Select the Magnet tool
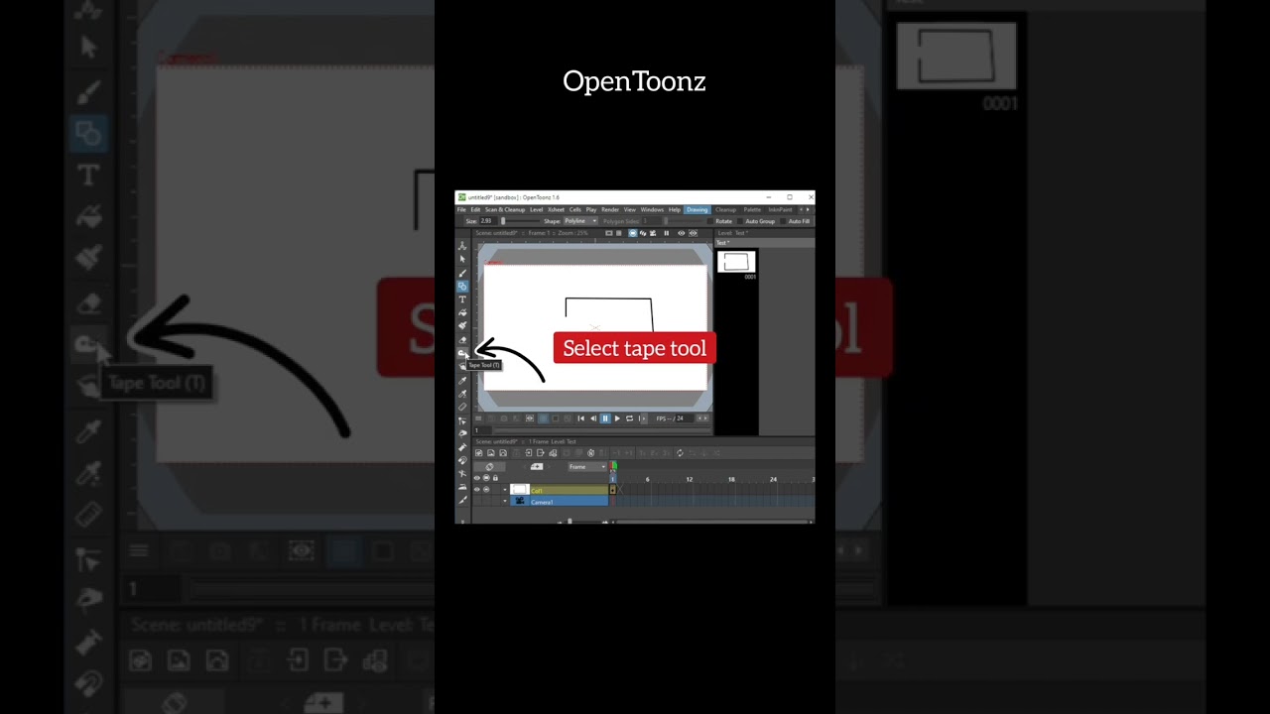 point(462,460)
